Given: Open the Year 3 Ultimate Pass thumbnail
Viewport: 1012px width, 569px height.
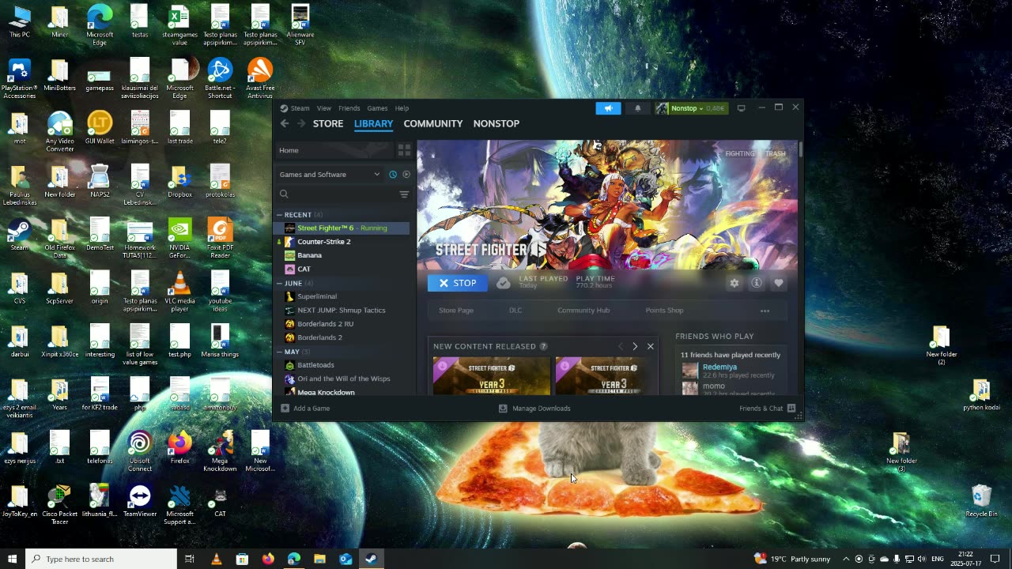Looking at the screenshot, I should (491, 376).
